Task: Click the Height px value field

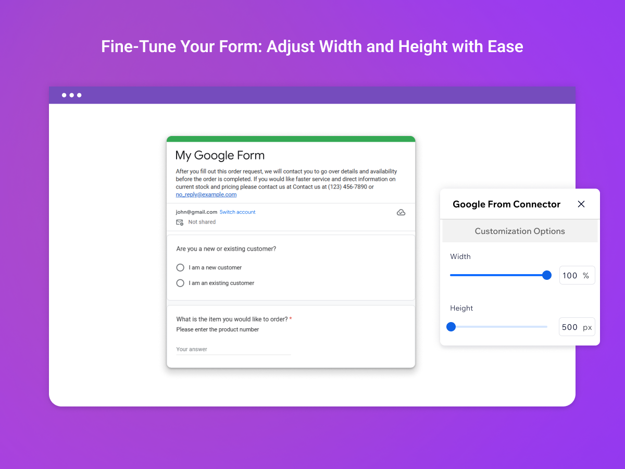Action: 577,327
